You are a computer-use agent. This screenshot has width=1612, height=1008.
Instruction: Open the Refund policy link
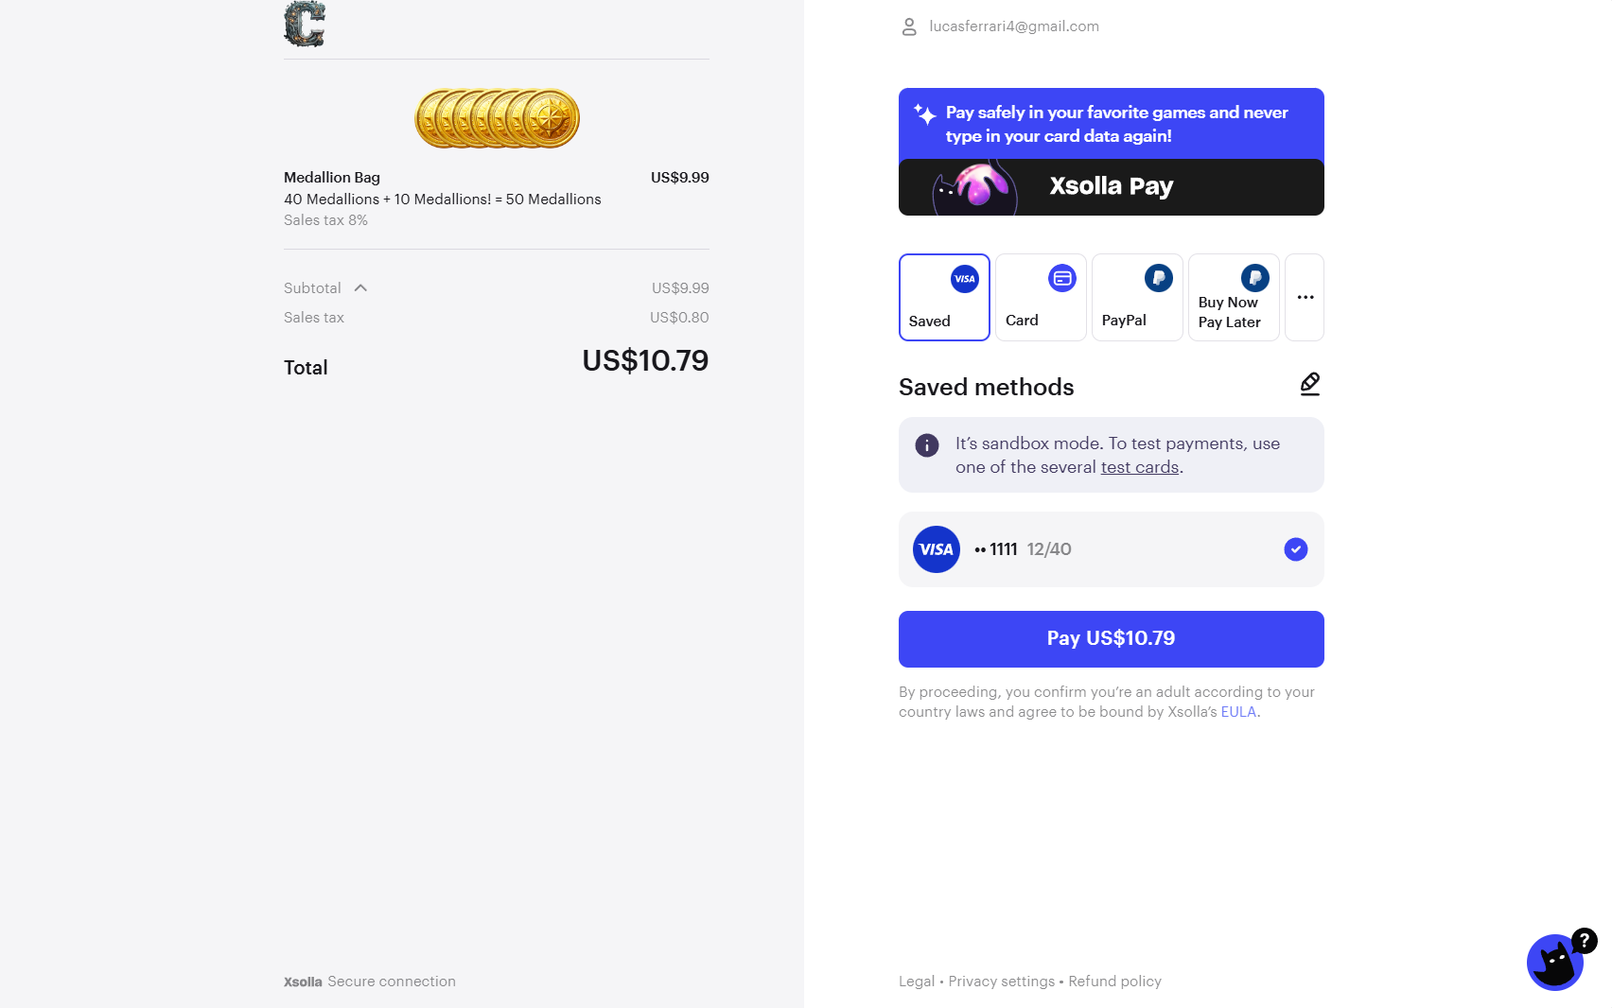pyautogui.click(x=1115, y=982)
